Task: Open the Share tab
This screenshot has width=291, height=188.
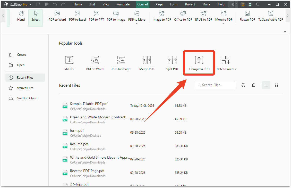Action: tap(206, 4)
